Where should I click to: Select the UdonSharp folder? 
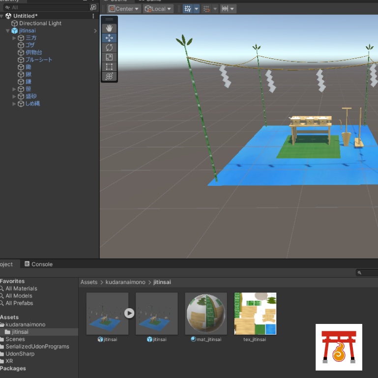click(20, 353)
